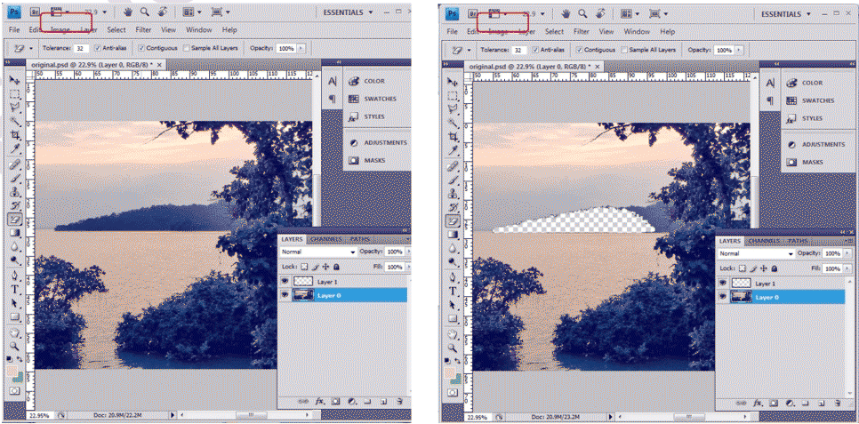Image resolution: width=859 pixels, height=424 pixels.
Task: Launch Bridge from left screenshot's application bar
Action: 36,12
